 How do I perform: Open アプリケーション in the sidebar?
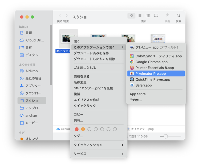[x=32, y=86]
